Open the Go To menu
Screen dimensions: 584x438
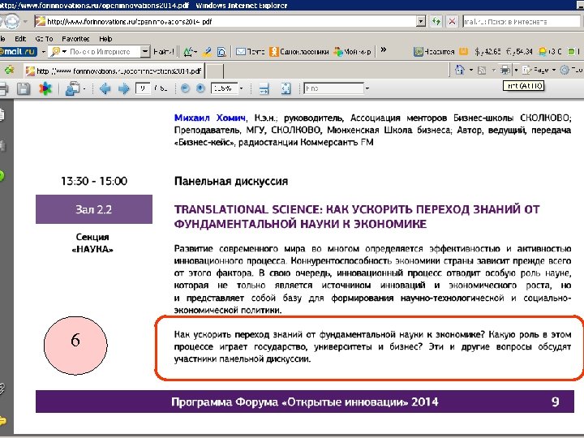[44, 39]
